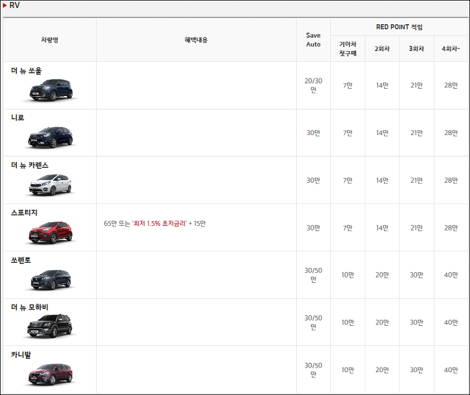Click 30만 Save Auto value for 니로
The image size is (470, 395).
point(314,133)
